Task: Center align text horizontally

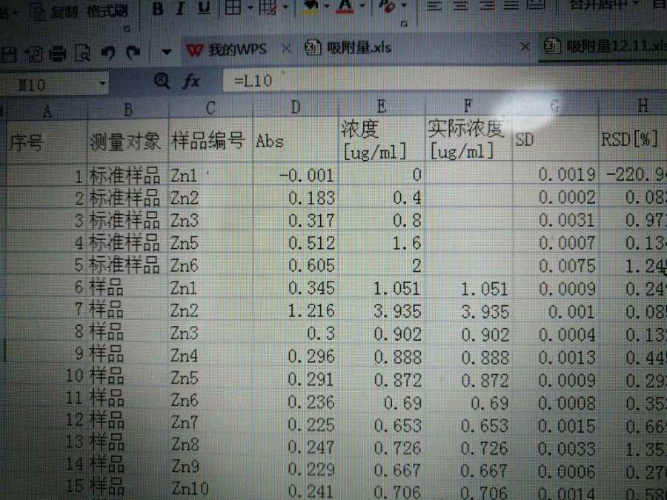Action: [x=461, y=6]
